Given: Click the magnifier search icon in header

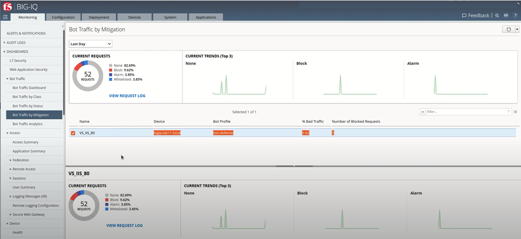Looking at the screenshot, I should 497,16.
